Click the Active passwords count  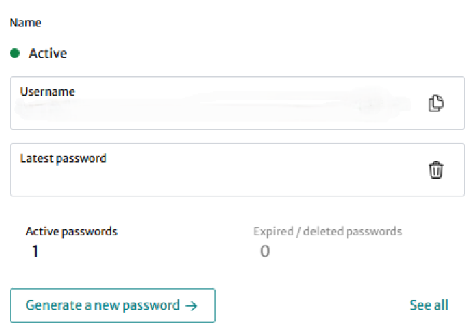click(x=35, y=251)
